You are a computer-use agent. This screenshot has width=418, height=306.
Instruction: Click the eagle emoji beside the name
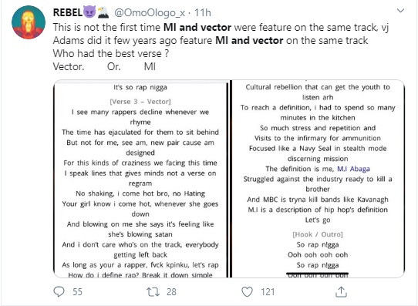103,12
